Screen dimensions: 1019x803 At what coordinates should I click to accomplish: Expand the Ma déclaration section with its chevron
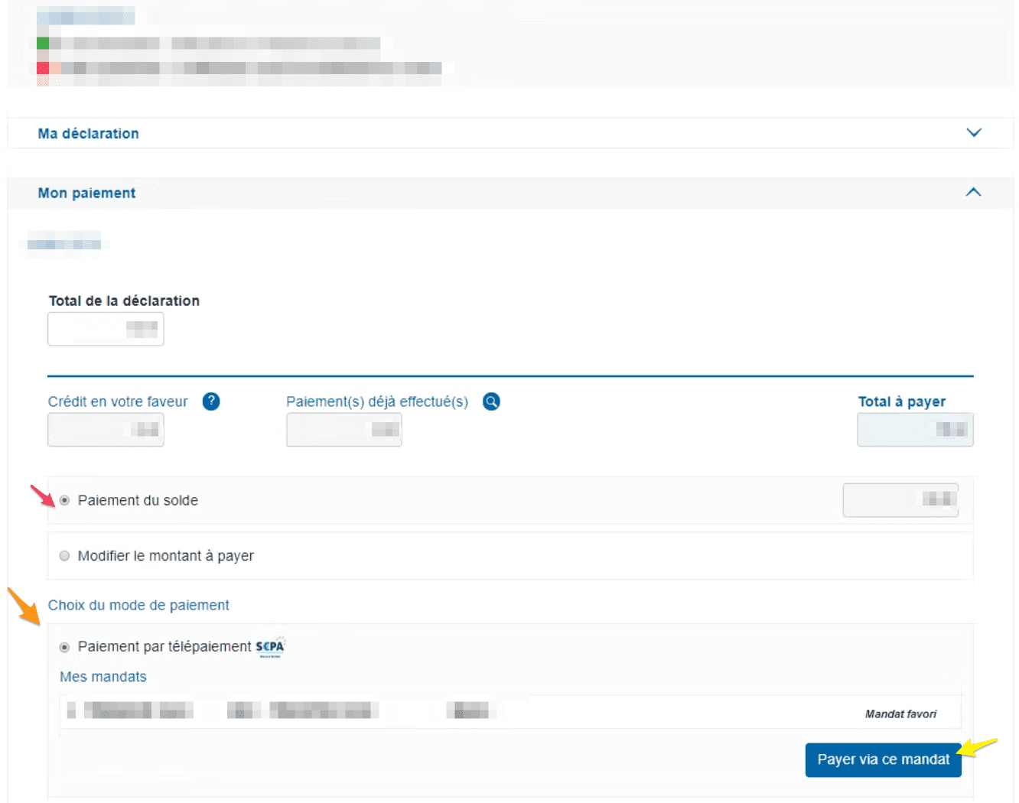[973, 133]
